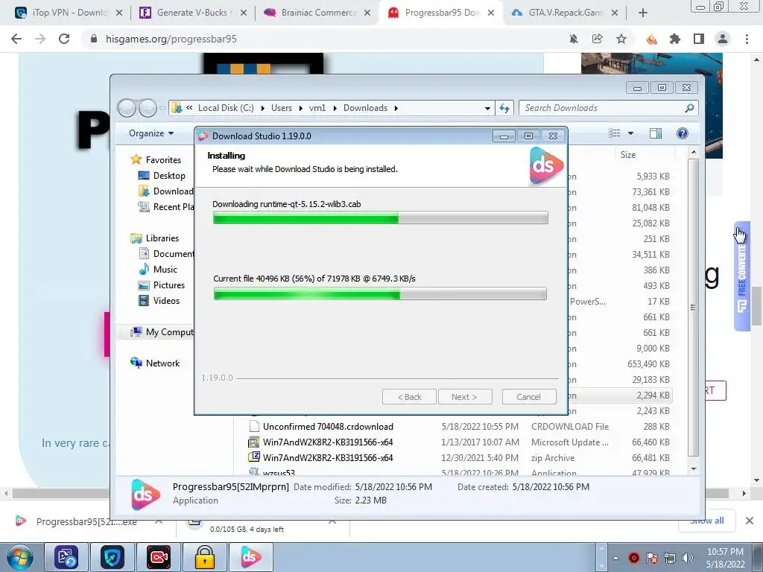Click the Back button in installer
The width and height of the screenshot is (763, 572).
409,397
